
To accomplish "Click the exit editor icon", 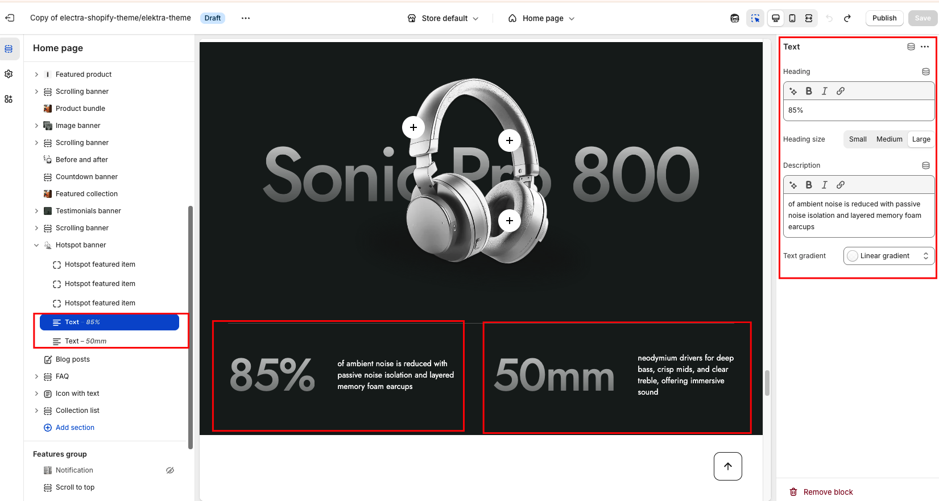I will click(10, 18).
